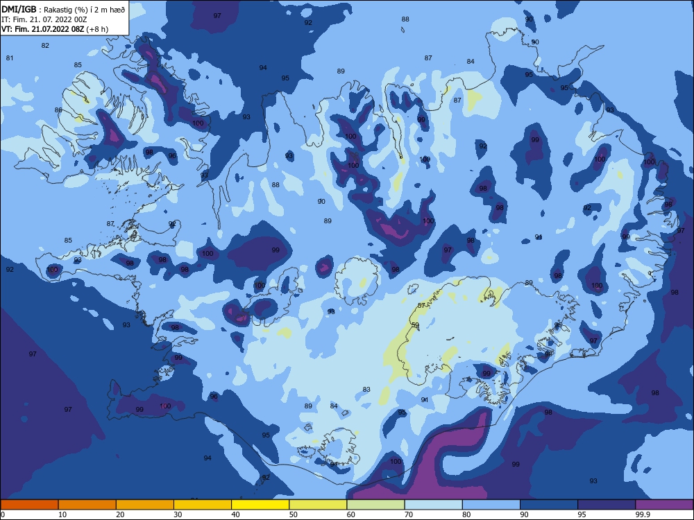Image resolution: width=694 pixels, height=520 pixels.
Task: Click the valid time 'VT: Fim. 21.07.2022 08Z (+8 h)'
Action: (x=55, y=29)
